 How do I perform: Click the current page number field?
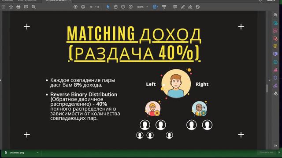91,7
